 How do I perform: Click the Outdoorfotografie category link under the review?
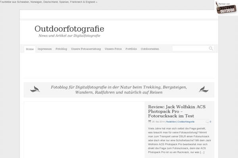coord(186,122)
